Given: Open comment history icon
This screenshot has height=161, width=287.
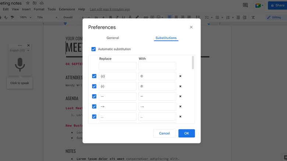Looking at the screenshot, I should [245, 5].
